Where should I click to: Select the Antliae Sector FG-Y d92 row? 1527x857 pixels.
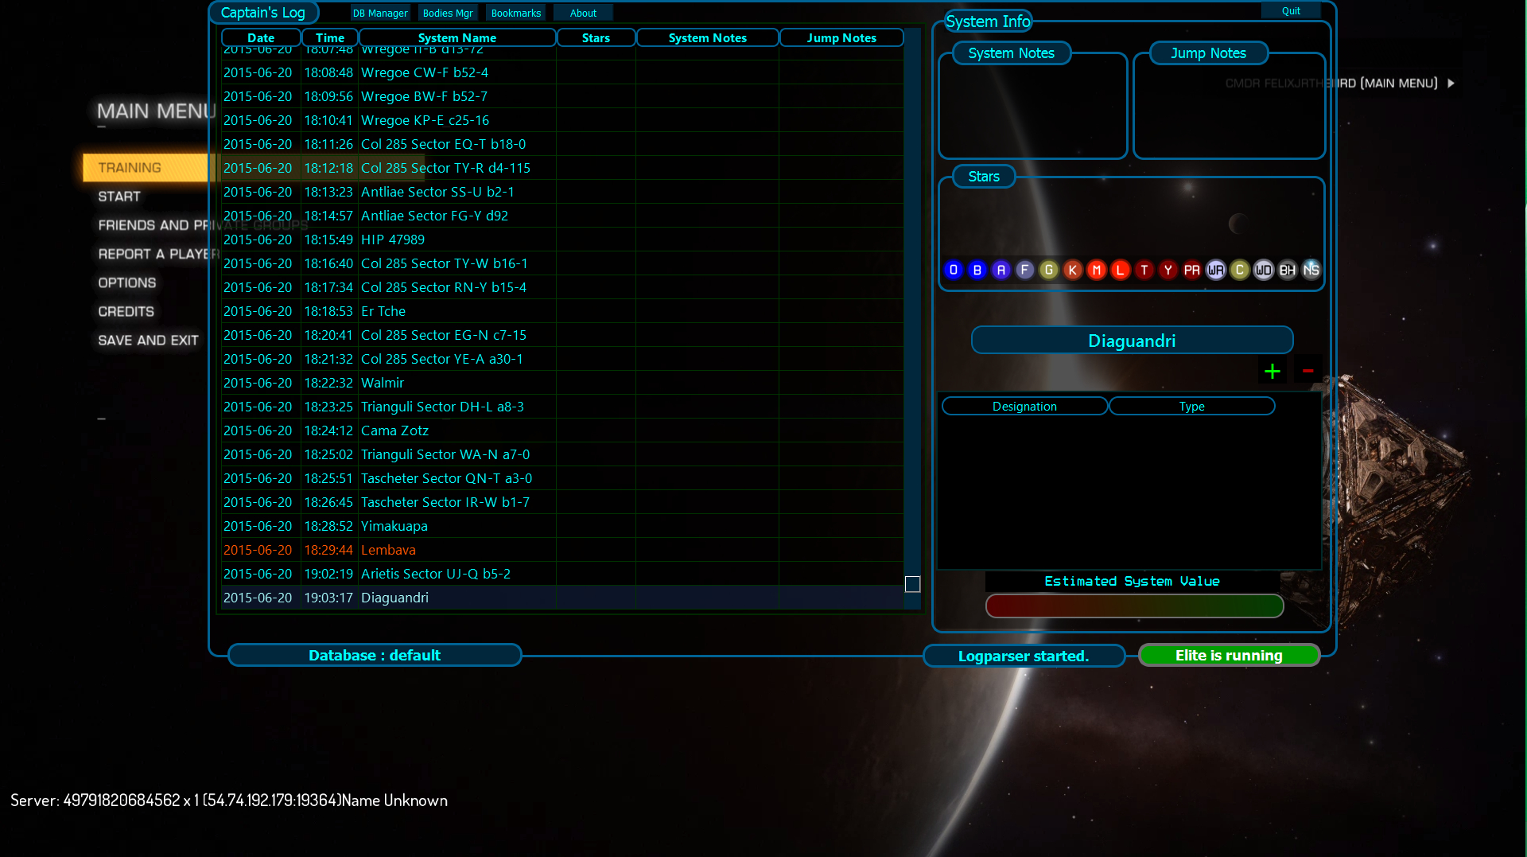coord(562,216)
